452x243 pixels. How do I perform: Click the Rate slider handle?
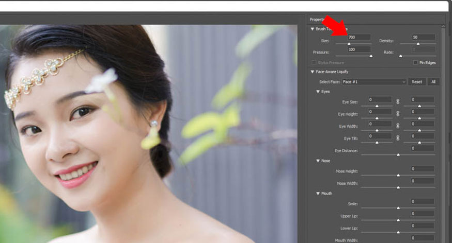(x=400, y=56)
